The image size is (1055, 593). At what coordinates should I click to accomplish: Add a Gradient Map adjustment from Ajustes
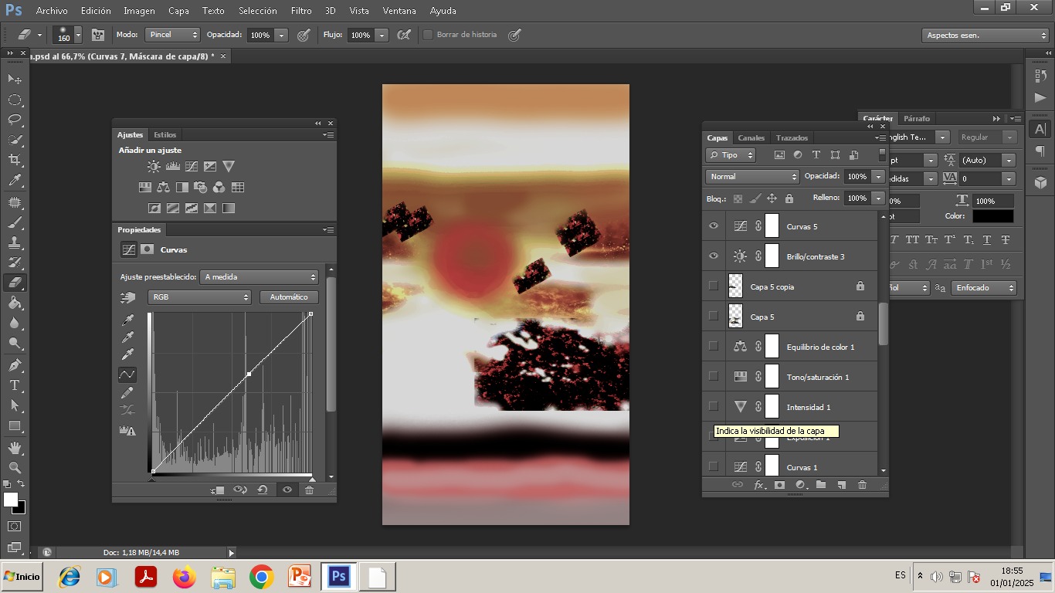point(229,208)
